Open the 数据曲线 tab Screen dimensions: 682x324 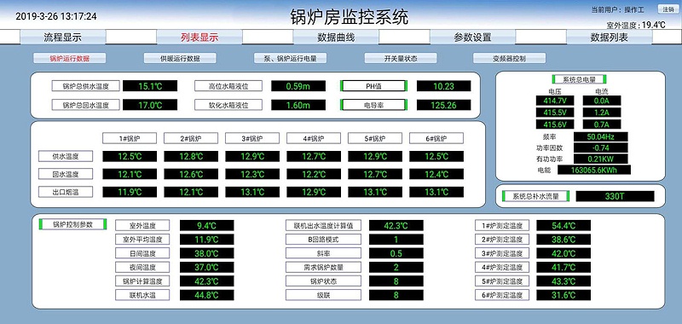pyautogui.click(x=336, y=38)
